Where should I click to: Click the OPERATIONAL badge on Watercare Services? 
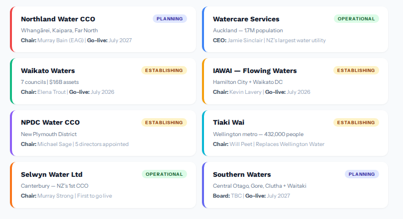(356, 19)
